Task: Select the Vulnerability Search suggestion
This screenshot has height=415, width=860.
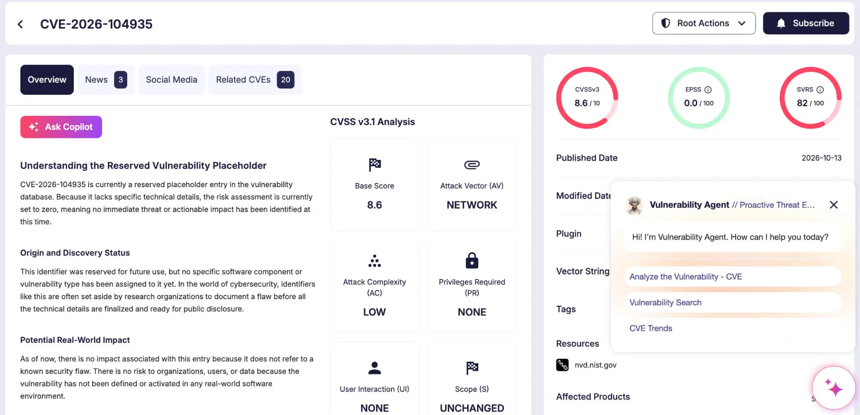Action: [x=733, y=303]
